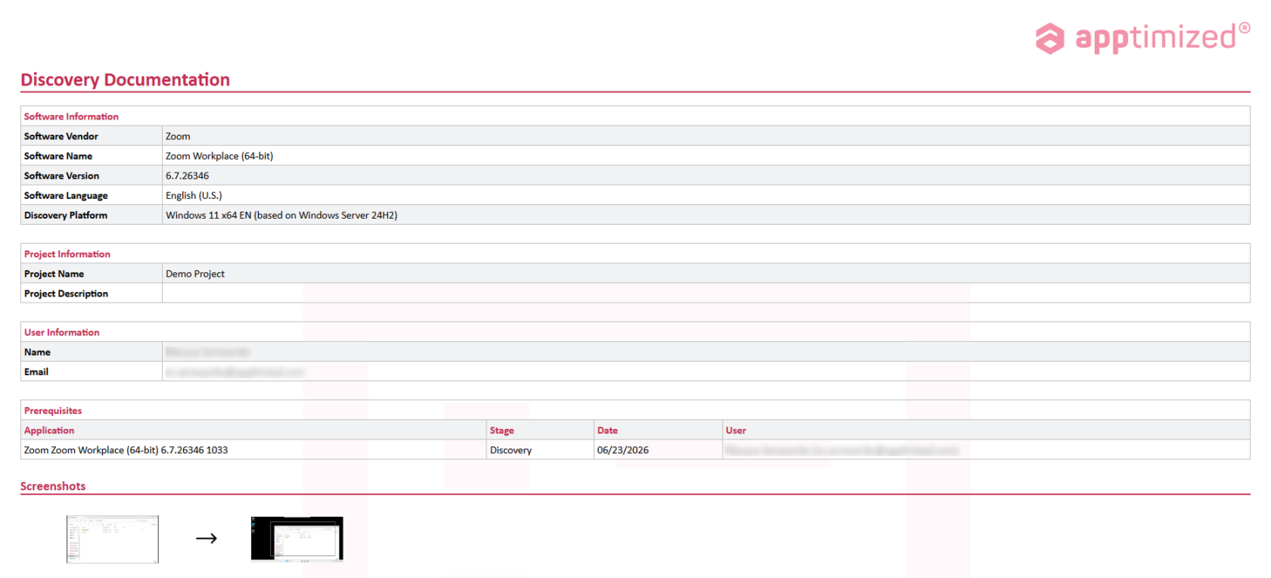Select value English (U.S.)

[194, 195]
